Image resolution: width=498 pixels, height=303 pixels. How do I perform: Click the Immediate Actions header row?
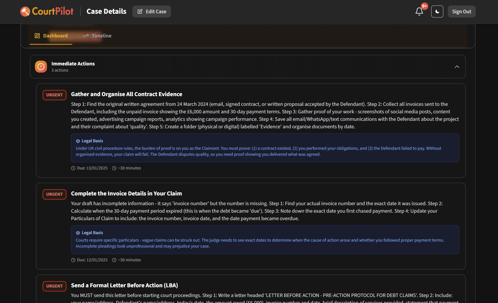tap(247, 67)
